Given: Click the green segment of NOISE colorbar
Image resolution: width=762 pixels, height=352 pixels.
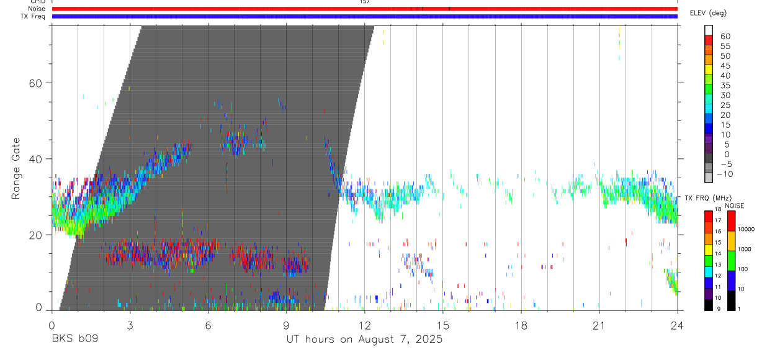Looking at the screenshot, I should coord(731,260).
